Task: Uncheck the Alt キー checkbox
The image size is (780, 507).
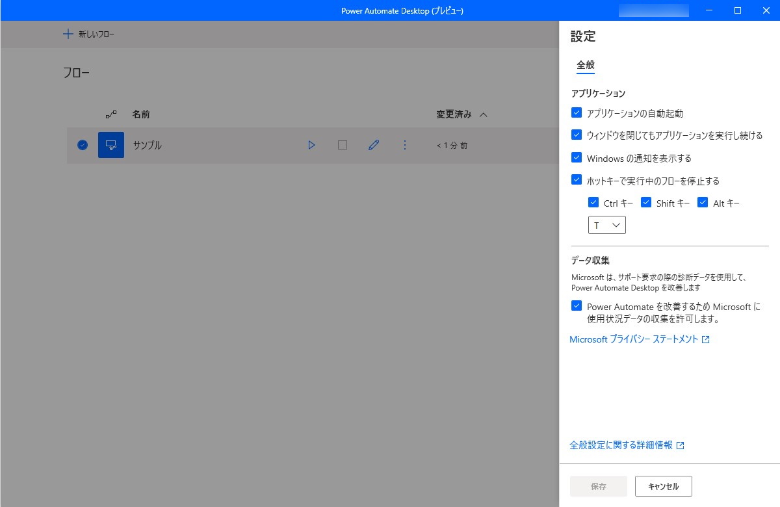Action: click(x=702, y=202)
